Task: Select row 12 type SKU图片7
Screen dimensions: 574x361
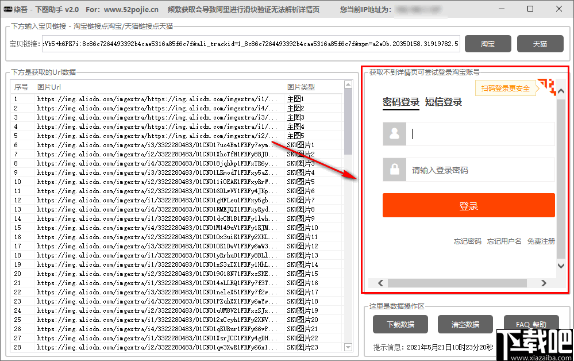Action: pos(178,200)
